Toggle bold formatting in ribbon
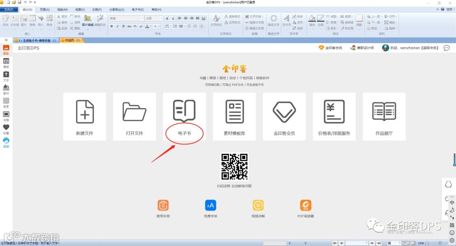The height and width of the screenshot is (246, 456). coord(111,26)
